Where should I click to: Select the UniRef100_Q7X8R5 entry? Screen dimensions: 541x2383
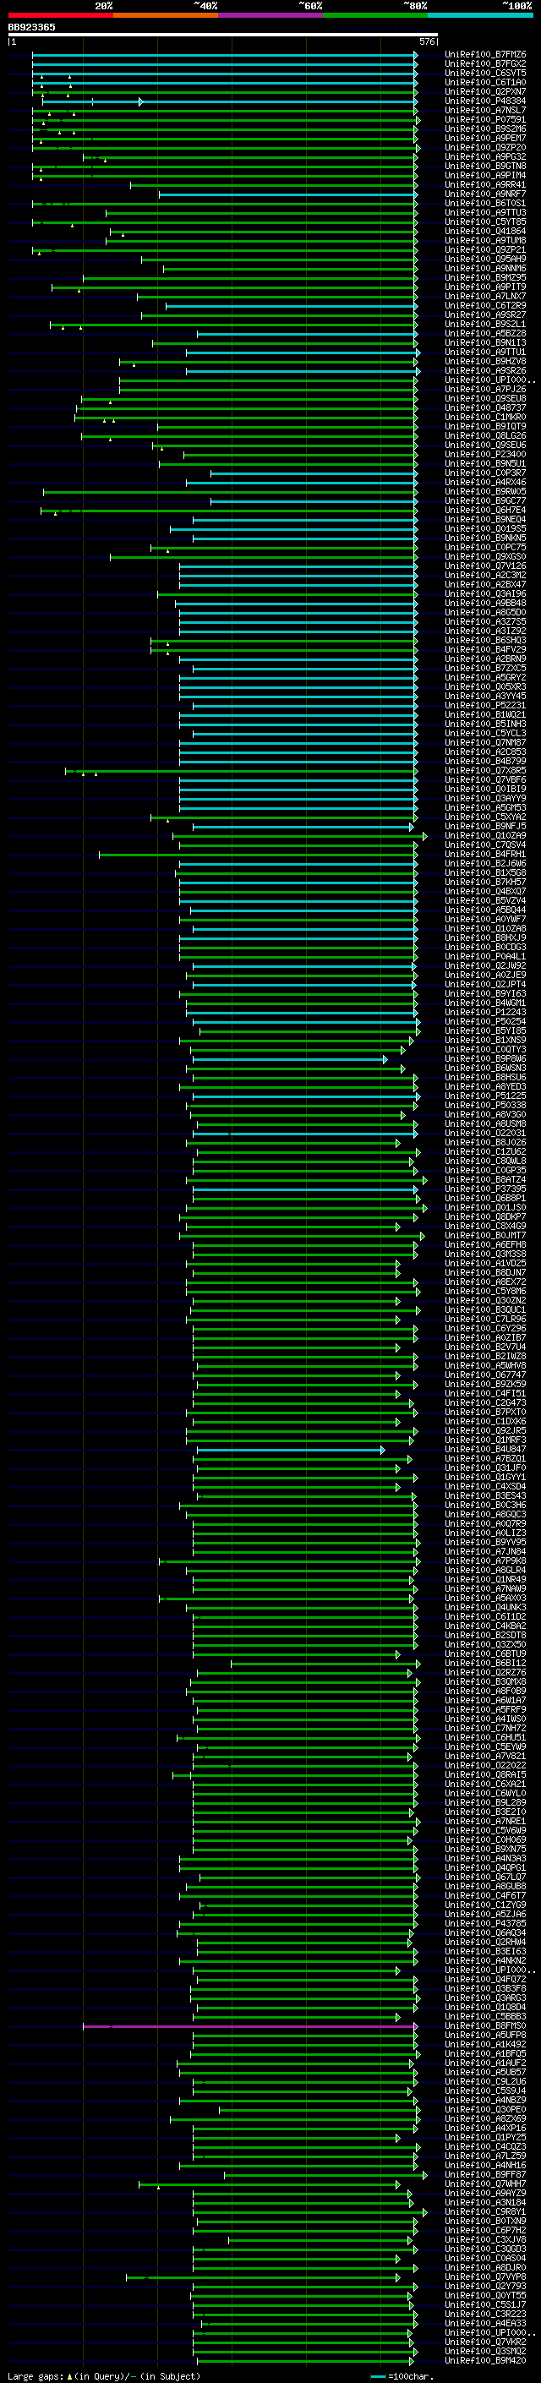(x=484, y=771)
